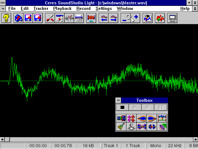198x149 pixels.
Task: Open the Playback menu
Action: [62, 9]
